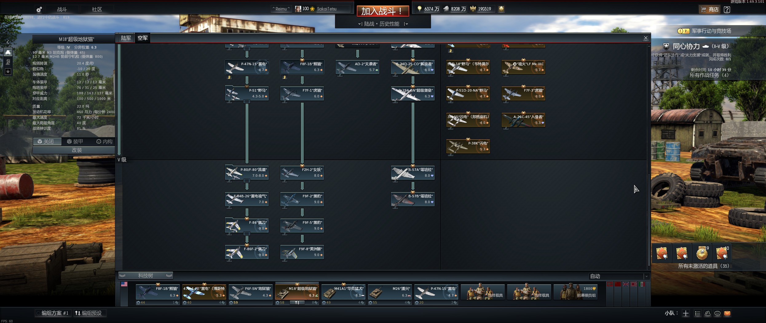Image resolution: width=766 pixels, height=323 pixels.
Task: Activate the +150% booster item
Action: (x=682, y=253)
